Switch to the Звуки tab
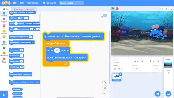 pos(31,9)
